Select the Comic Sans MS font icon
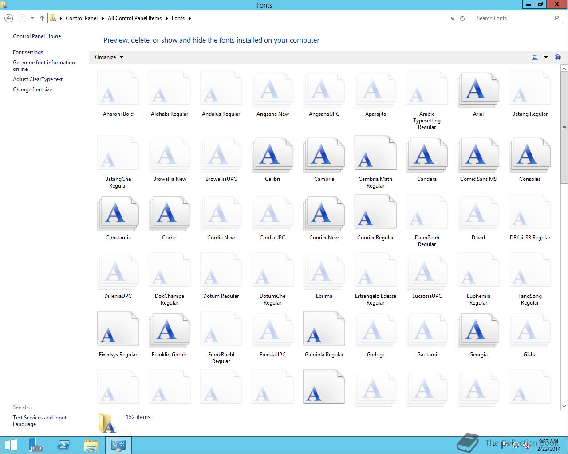Image resolution: width=568 pixels, height=454 pixels. pos(478,156)
